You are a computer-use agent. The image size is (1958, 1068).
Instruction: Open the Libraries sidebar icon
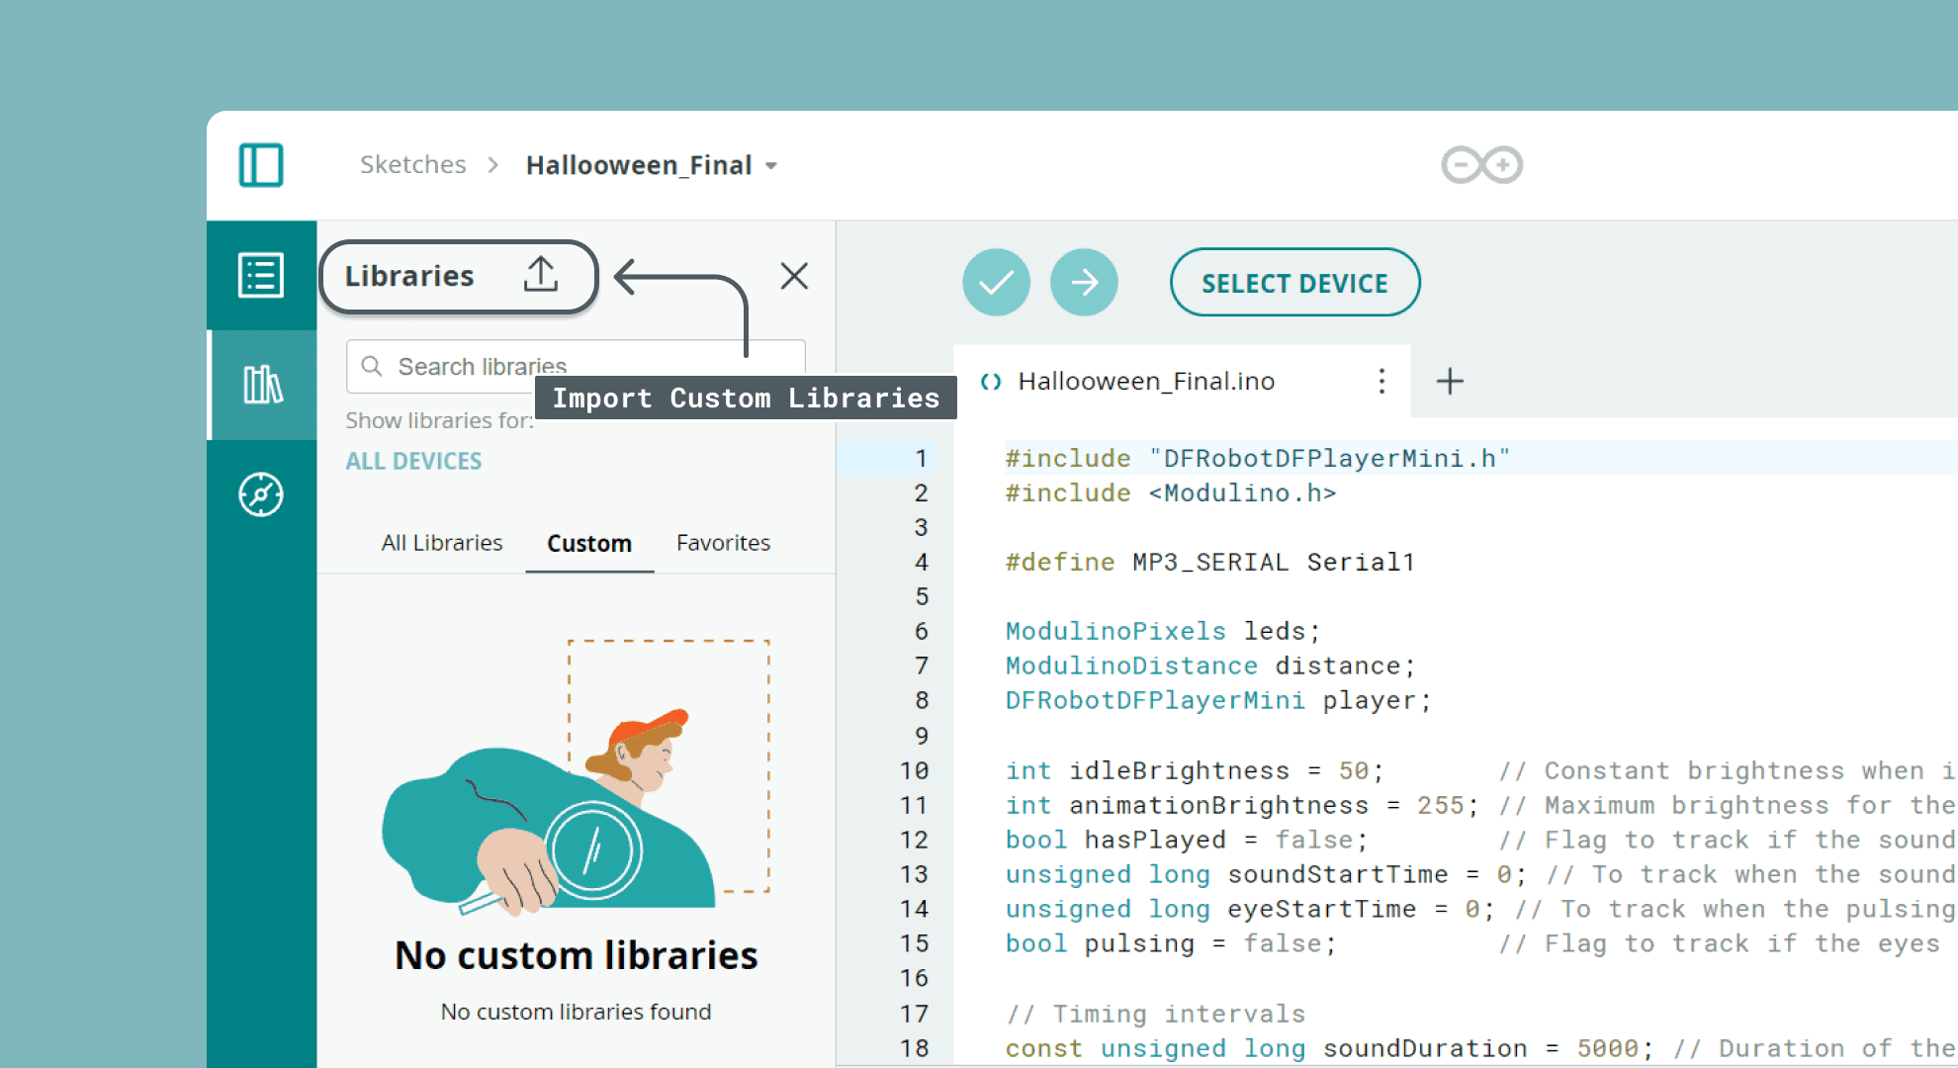coord(261,385)
